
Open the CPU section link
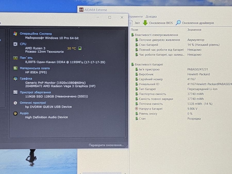pyautogui.click(x=23, y=44)
